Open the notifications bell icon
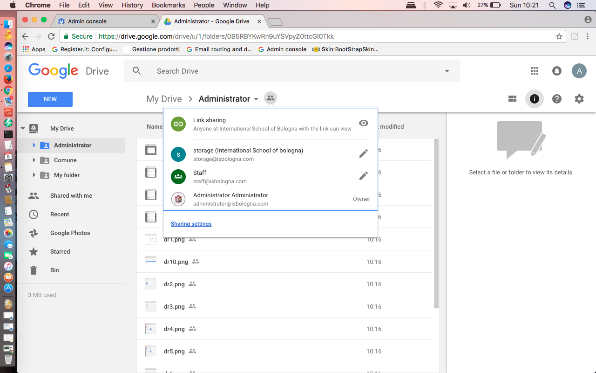The height and width of the screenshot is (373, 596). pyautogui.click(x=557, y=71)
